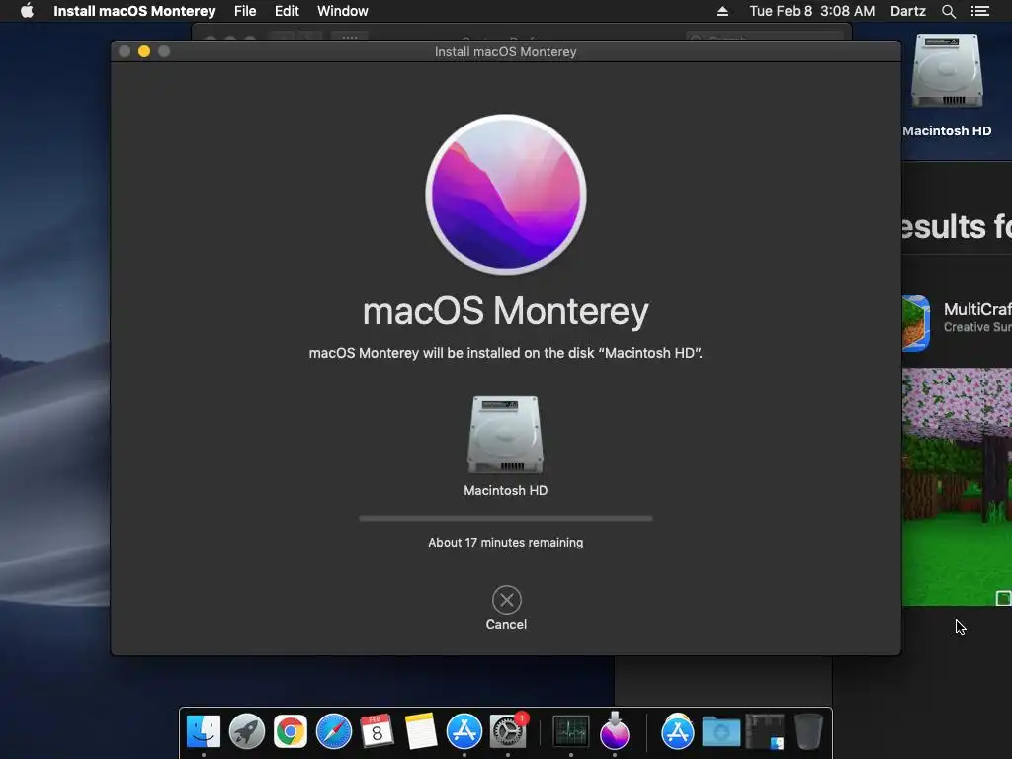The height and width of the screenshot is (759, 1012).
Task: Open Notification Center list icon
Action: click(x=979, y=11)
